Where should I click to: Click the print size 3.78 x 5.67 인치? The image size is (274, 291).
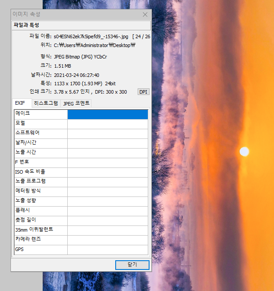[72, 92]
